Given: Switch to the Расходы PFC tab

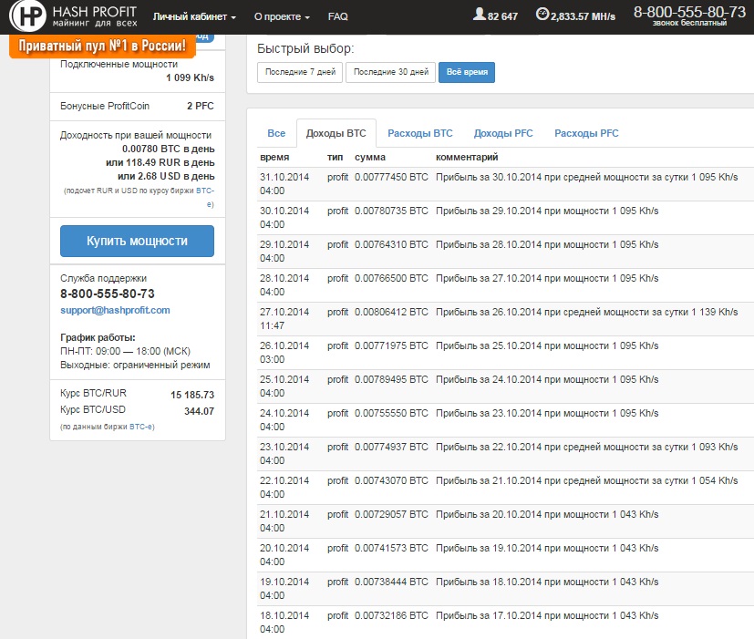Looking at the screenshot, I should [586, 133].
